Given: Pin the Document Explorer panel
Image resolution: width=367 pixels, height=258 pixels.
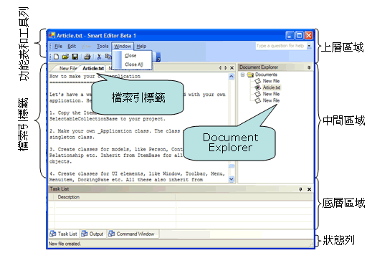Looking at the screenshot, I should pyautogui.click(x=309, y=67).
